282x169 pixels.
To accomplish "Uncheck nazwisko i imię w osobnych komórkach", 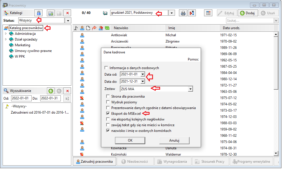I will 108,131.
